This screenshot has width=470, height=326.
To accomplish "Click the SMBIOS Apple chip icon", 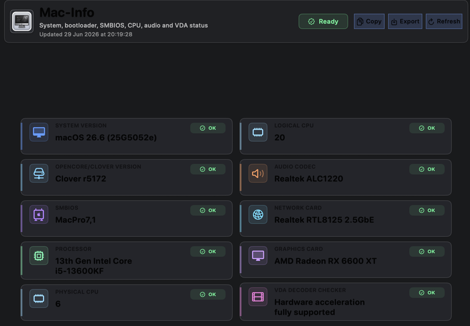I will (x=39, y=215).
